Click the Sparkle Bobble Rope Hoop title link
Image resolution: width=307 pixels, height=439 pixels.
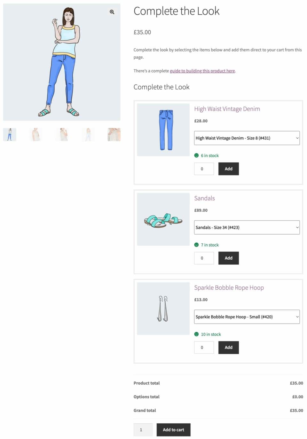pyautogui.click(x=229, y=287)
